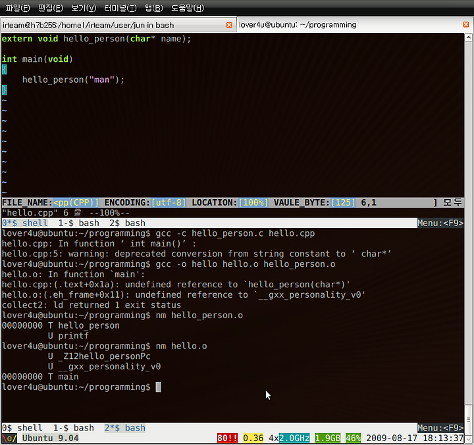Select '2$ bash' in upper screen bar
Screen dimensions: 474x445
pos(127,223)
